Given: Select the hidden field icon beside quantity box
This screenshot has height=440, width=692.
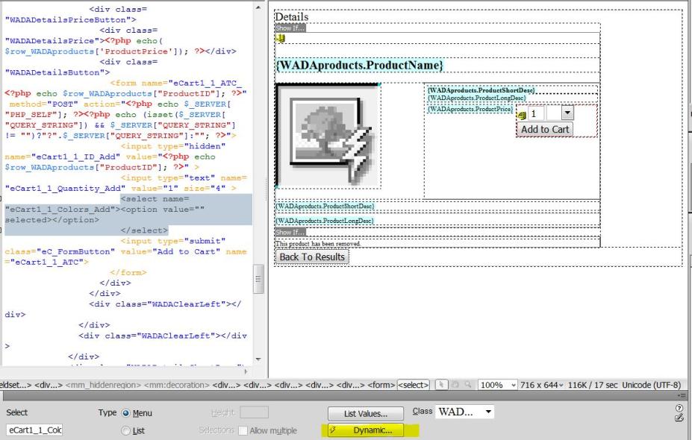Looking at the screenshot, I should click(522, 115).
